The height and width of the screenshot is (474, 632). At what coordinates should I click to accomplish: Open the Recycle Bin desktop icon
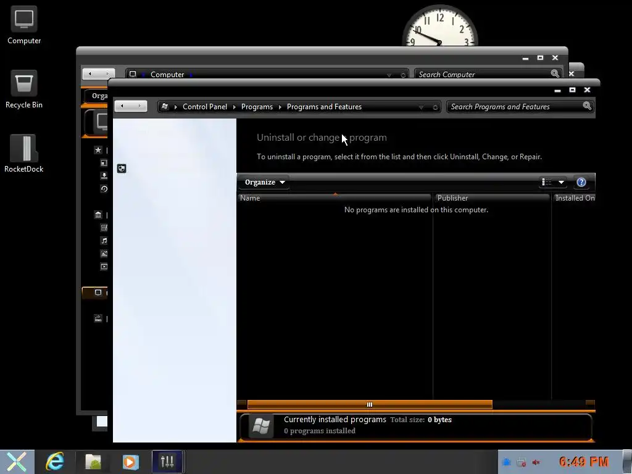coord(24,89)
